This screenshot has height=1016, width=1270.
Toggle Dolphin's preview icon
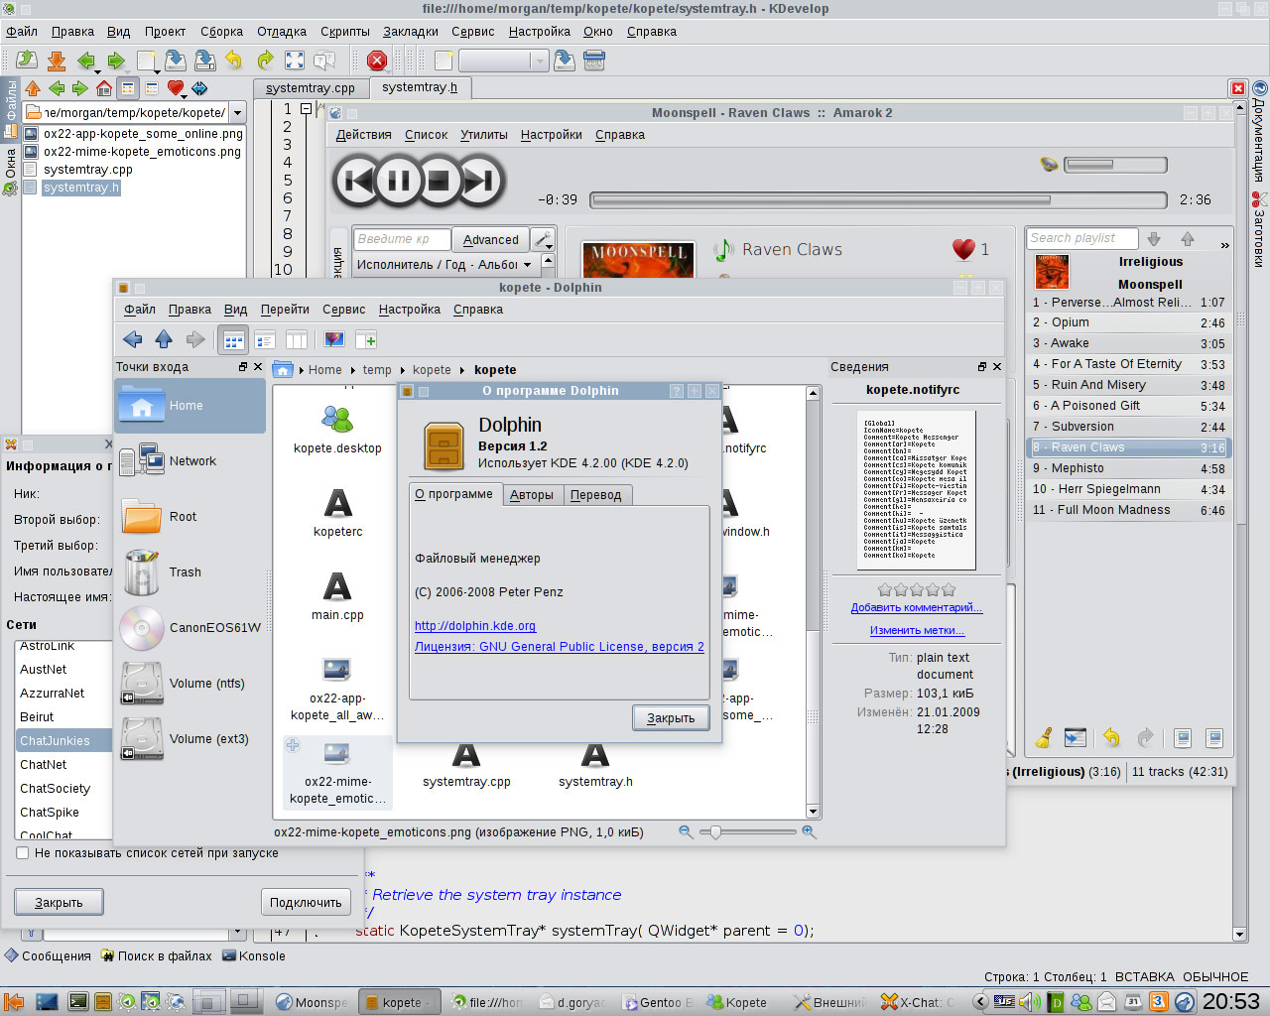click(x=334, y=340)
